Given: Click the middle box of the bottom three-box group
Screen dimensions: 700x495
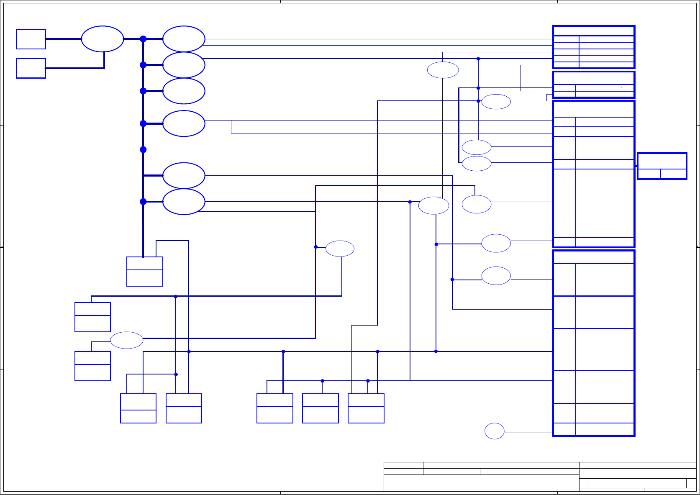Looking at the screenshot, I should pos(321,408).
